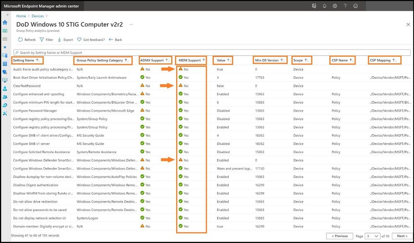Image resolution: width=414 pixels, height=243 pixels.
Task: Click MS Security Guide cell for SMB v1 server
Action: pos(90,144)
